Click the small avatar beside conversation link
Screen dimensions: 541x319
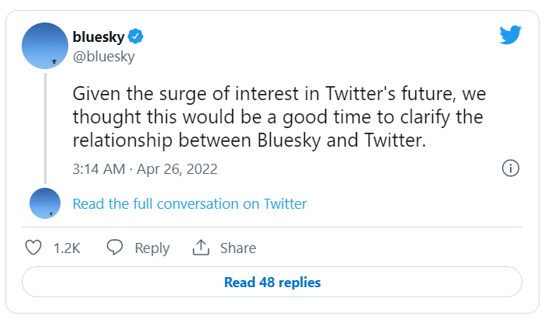point(45,203)
